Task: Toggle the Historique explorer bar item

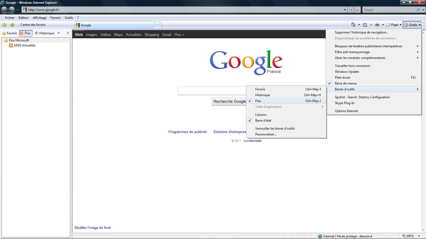Action: (286, 95)
